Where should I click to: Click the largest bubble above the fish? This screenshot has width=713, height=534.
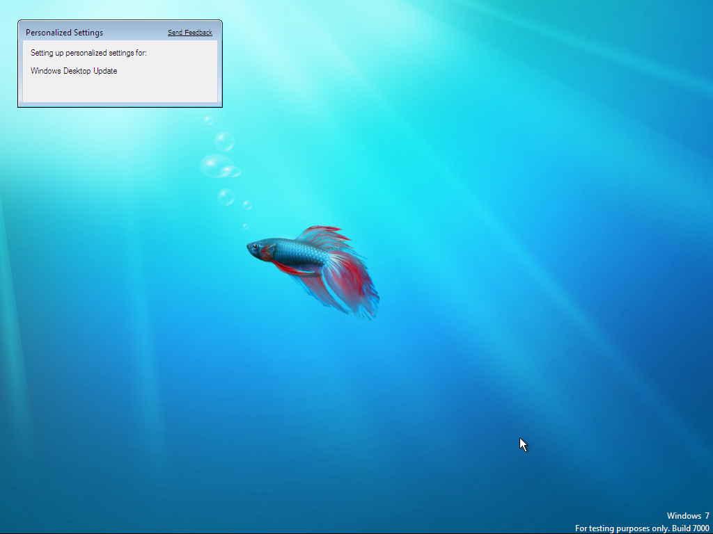(216, 166)
